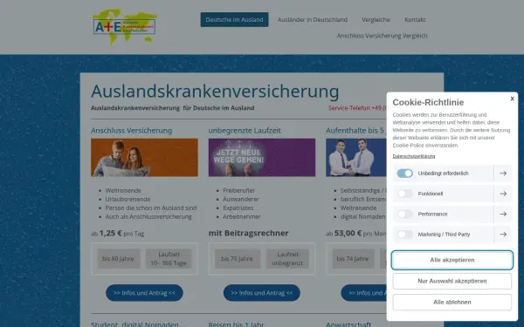Click the Anwartschaft heading
The height and width of the screenshot is (327, 524).
(x=348, y=324)
